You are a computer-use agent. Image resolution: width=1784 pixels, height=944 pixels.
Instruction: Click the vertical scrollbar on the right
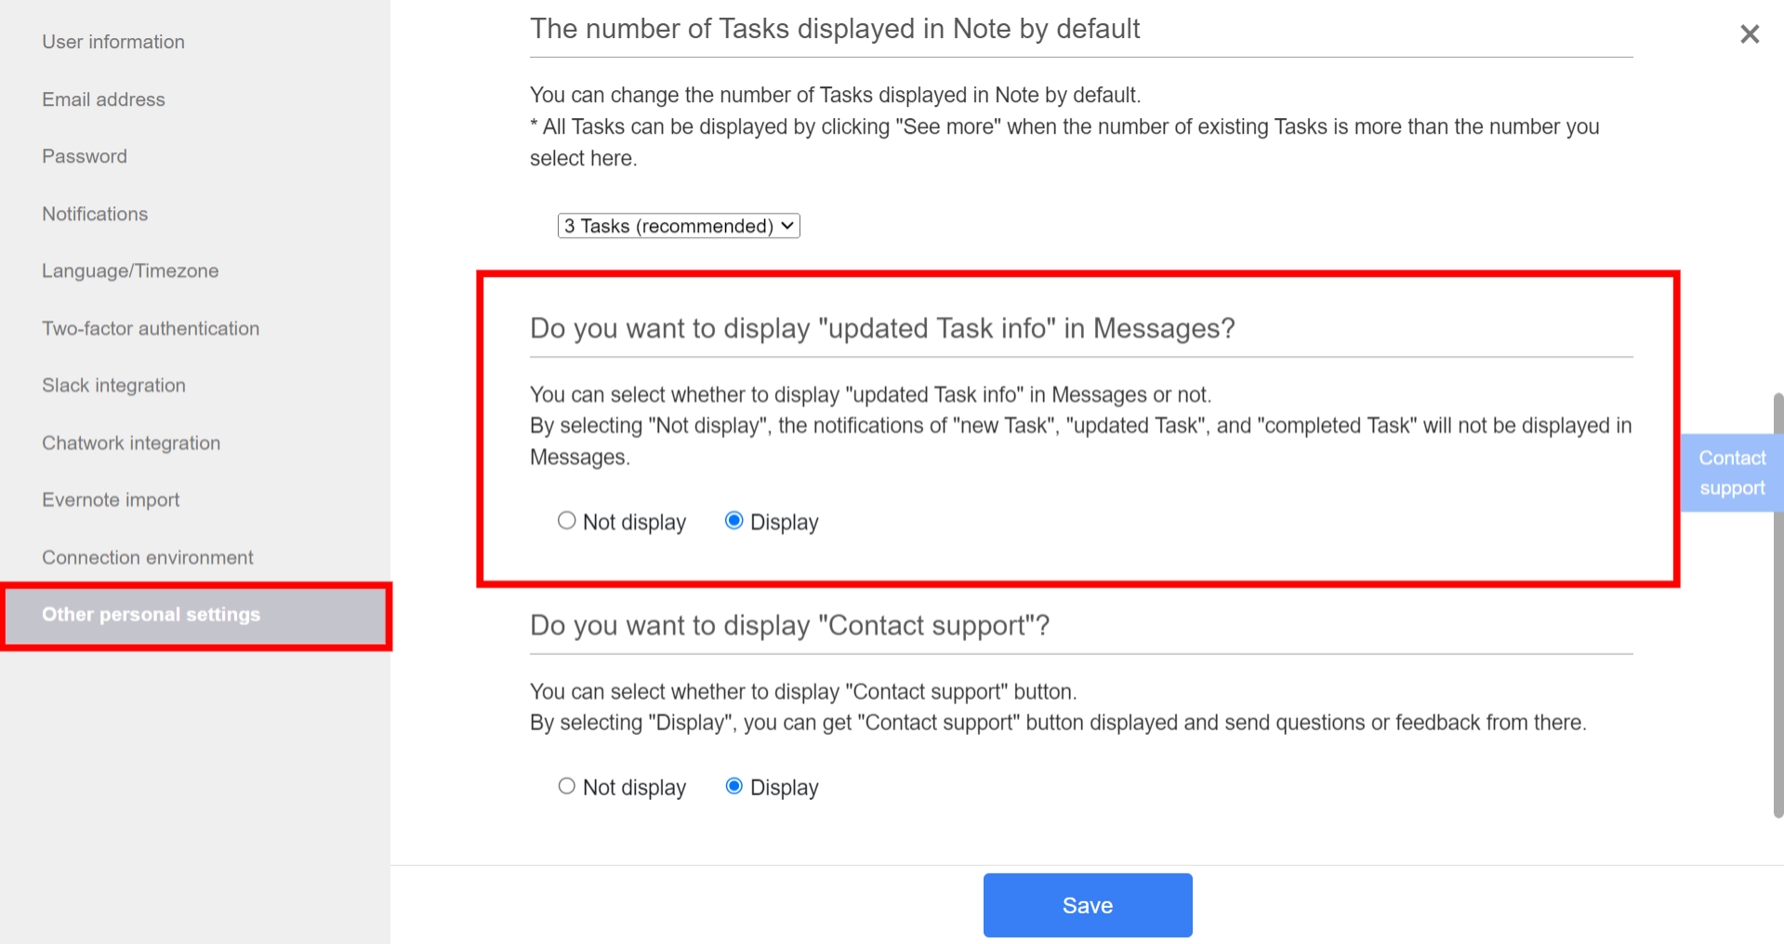click(1777, 604)
